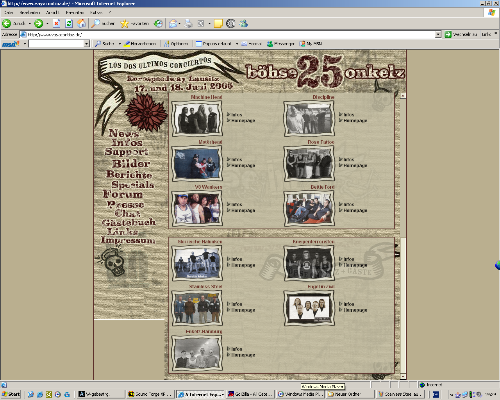Open Hotmail from the MSN toolbar
The image size is (500, 400).
pos(252,44)
